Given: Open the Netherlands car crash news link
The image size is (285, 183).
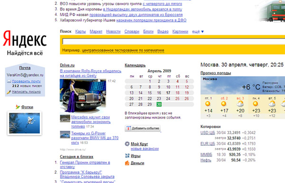Looking at the screenshot, I should [x=142, y=9].
